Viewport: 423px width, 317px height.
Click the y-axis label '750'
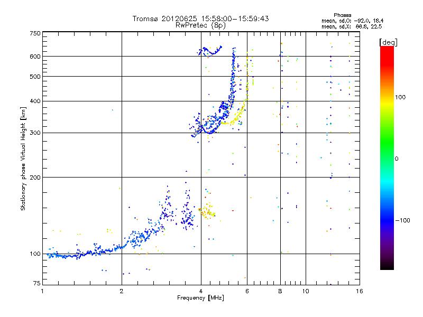(x=35, y=33)
